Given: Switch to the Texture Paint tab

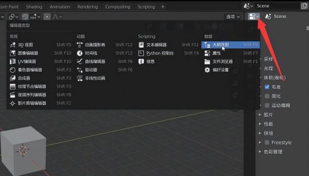Looking at the screenshot, I should click(10, 7).
